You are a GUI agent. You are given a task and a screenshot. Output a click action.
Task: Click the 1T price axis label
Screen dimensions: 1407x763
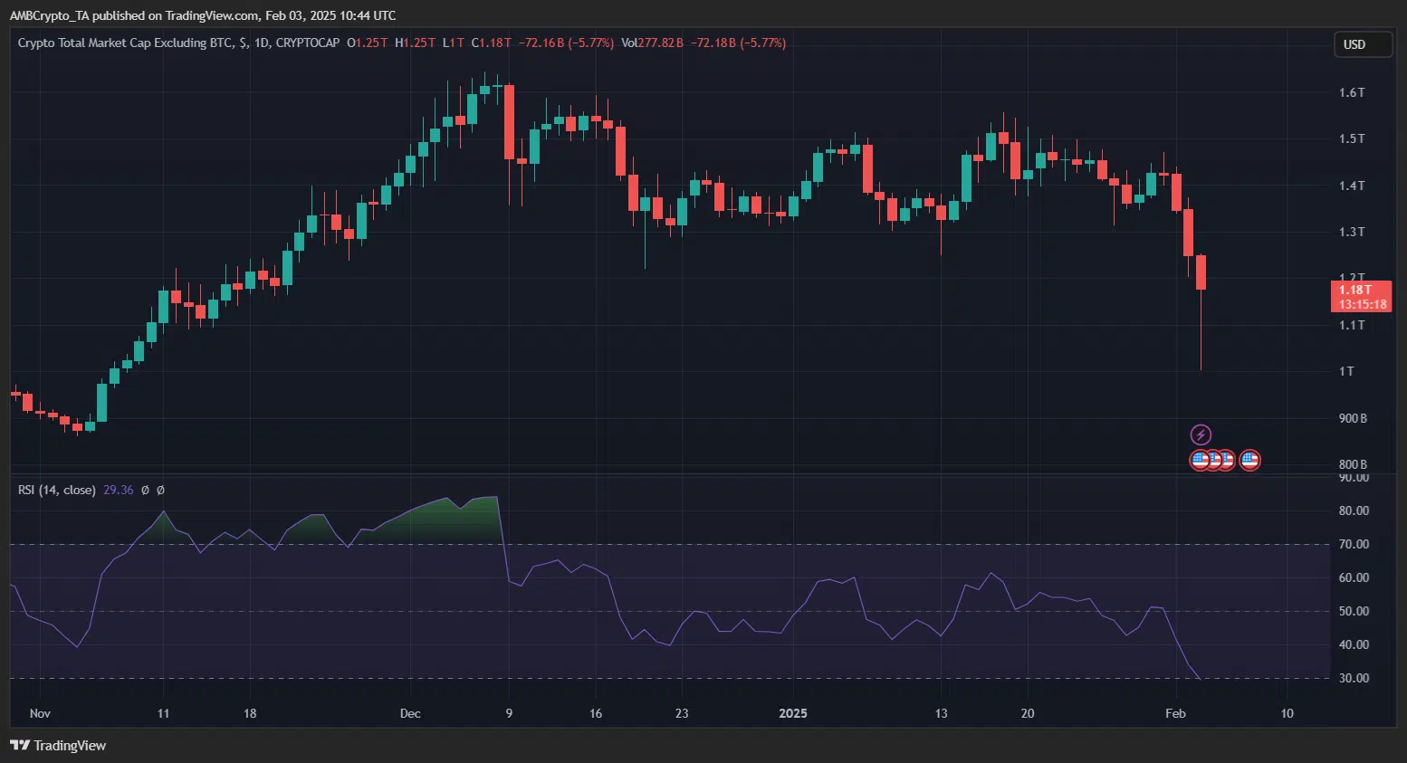[1347, 371]
